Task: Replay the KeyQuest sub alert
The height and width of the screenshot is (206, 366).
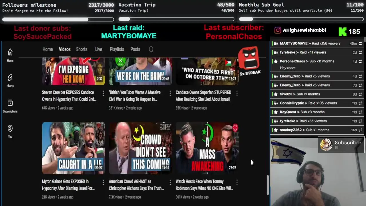Action: 360,112
